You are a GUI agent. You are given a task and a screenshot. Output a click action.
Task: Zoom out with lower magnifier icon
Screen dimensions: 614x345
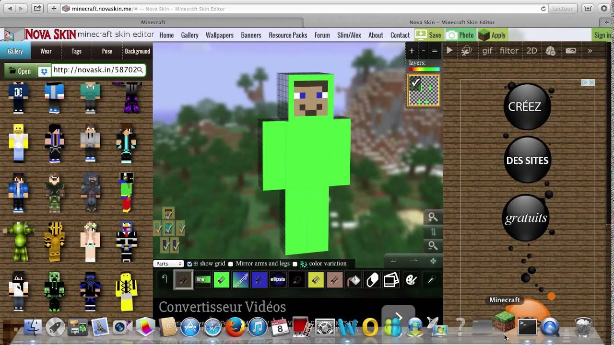click(x=433, y=246)
